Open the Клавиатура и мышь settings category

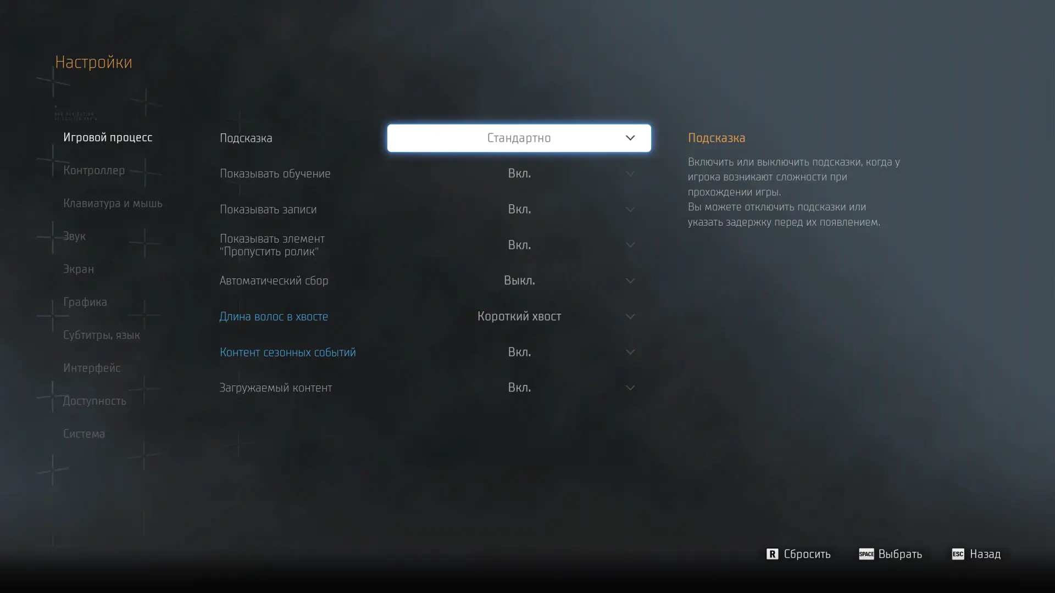coord(113,203)
